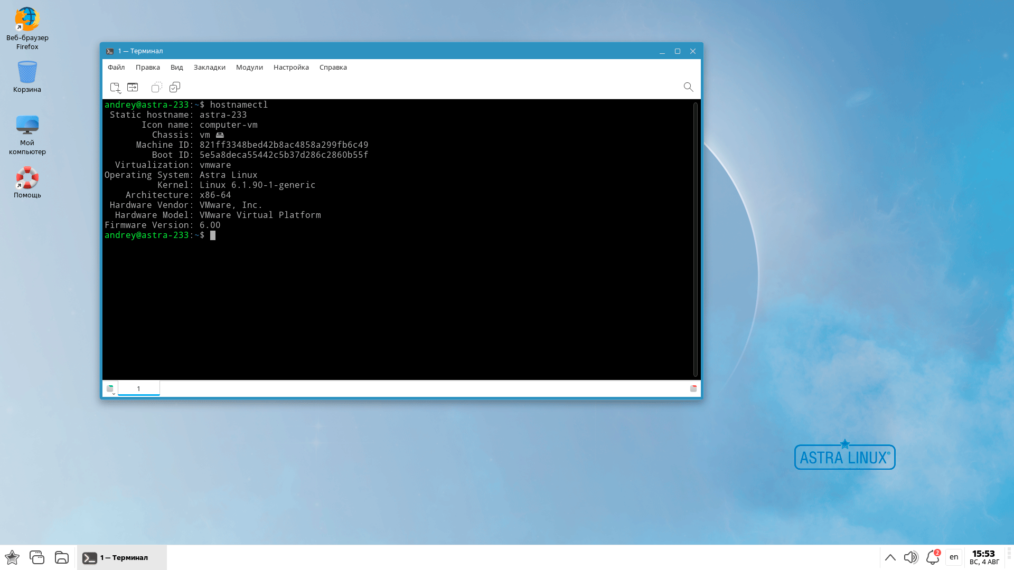Click the horizontal split terminal icon

133,87
